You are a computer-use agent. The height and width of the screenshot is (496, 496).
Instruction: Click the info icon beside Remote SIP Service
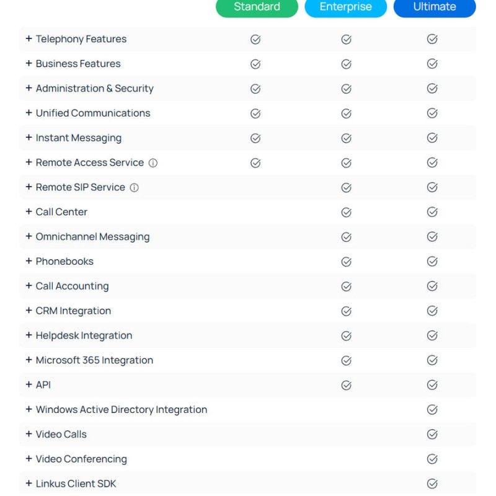tap(134, 188)
